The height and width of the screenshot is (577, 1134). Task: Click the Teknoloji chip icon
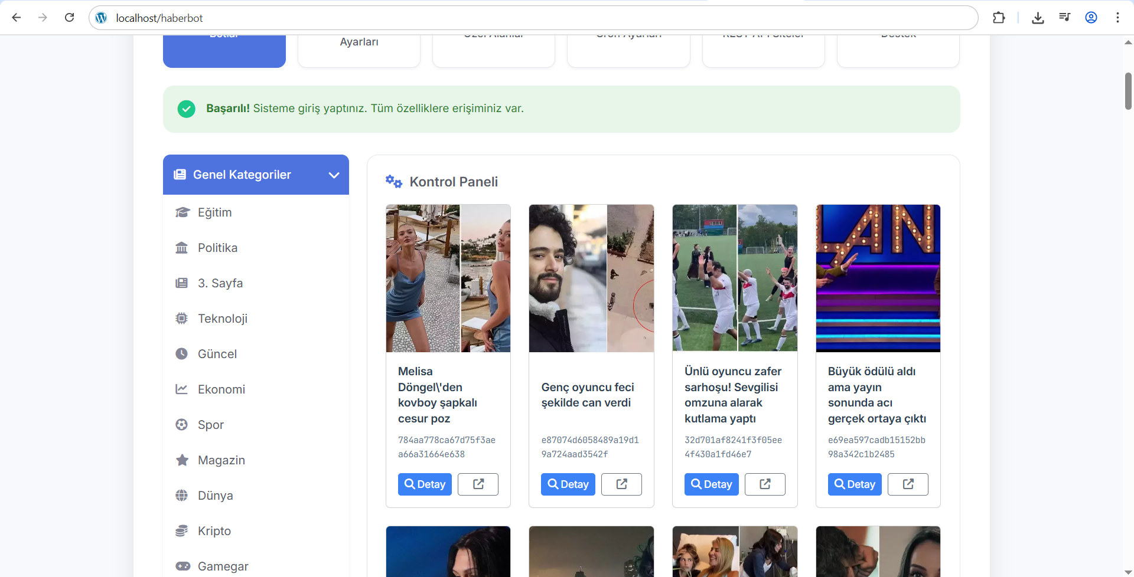pos(182,319)
